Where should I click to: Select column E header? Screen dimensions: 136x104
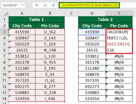pos(119,13)
